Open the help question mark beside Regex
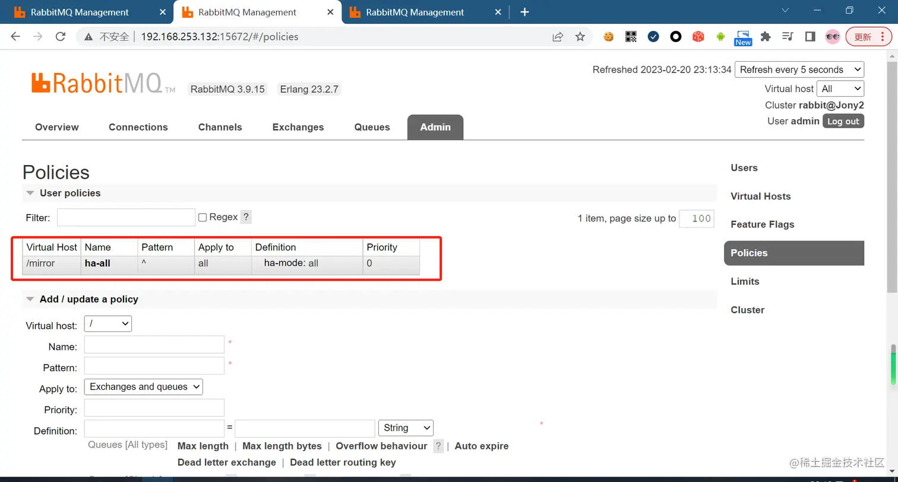898x482 pixels. click(x=246, y=217)
